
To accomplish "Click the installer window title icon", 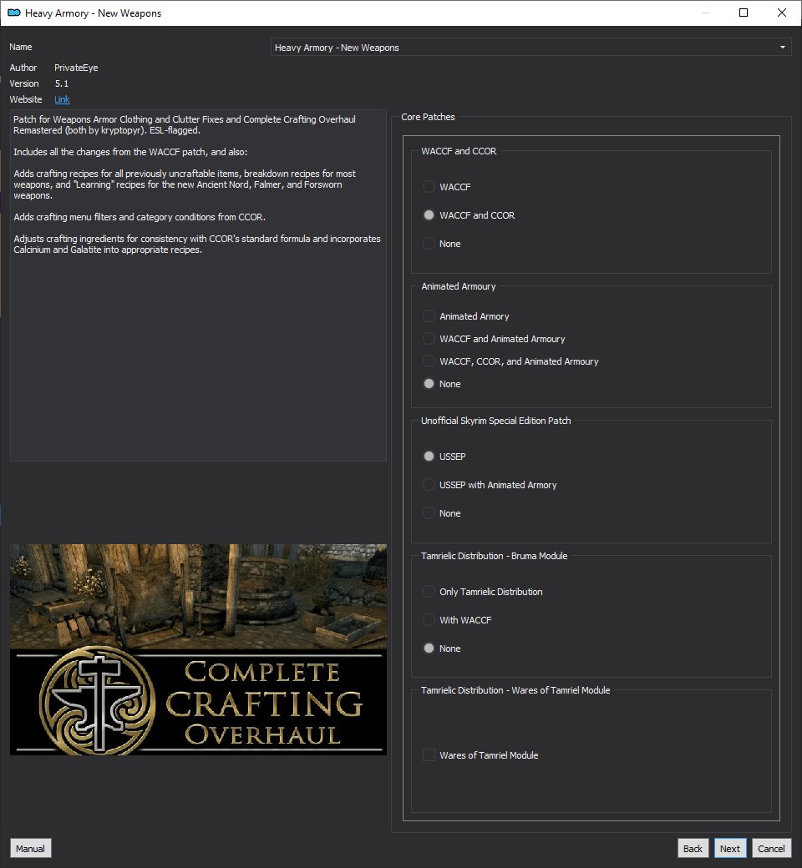I will [14, 13].
